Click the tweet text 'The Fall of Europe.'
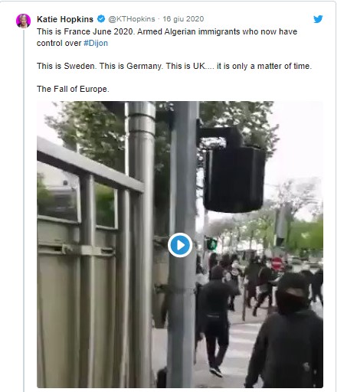 point(73,89)
